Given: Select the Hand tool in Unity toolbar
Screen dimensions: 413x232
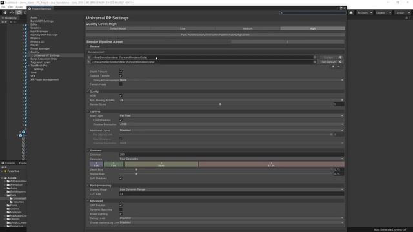Looking at the screenshot, I should [5, 13].
